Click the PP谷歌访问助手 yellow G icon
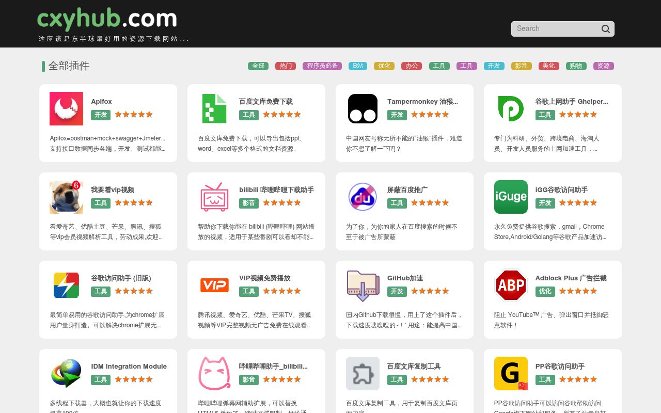The height and width of the screenshot is (413, 661). point(511,373)
